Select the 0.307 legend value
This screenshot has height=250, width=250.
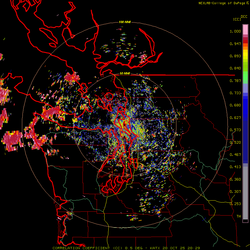(235, 191)
